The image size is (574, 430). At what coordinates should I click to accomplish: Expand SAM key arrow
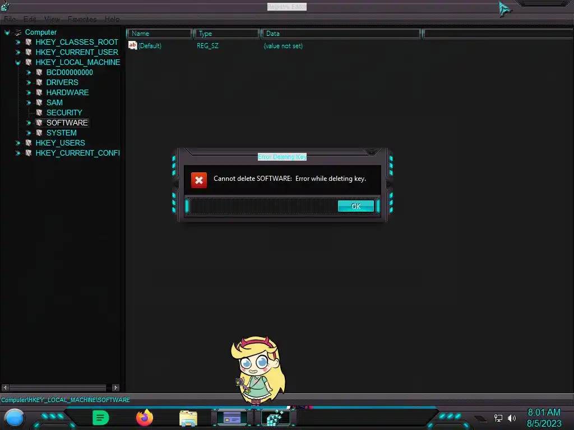click(28, 103)
